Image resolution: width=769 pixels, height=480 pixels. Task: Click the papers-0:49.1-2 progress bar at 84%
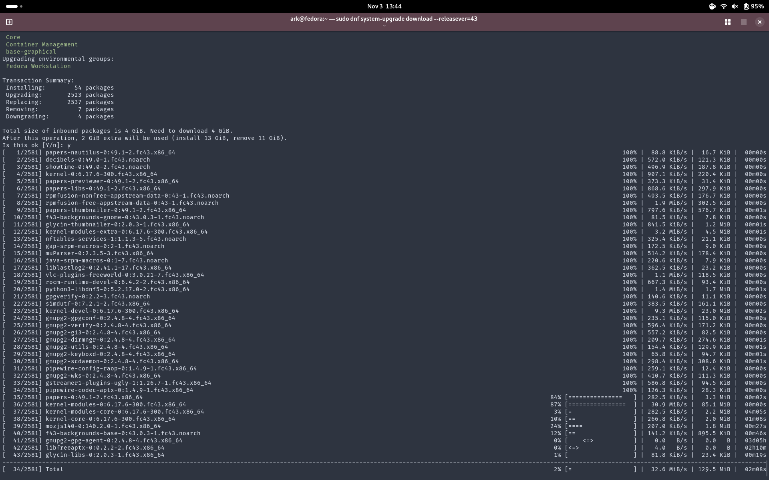(x=600, y=397)
